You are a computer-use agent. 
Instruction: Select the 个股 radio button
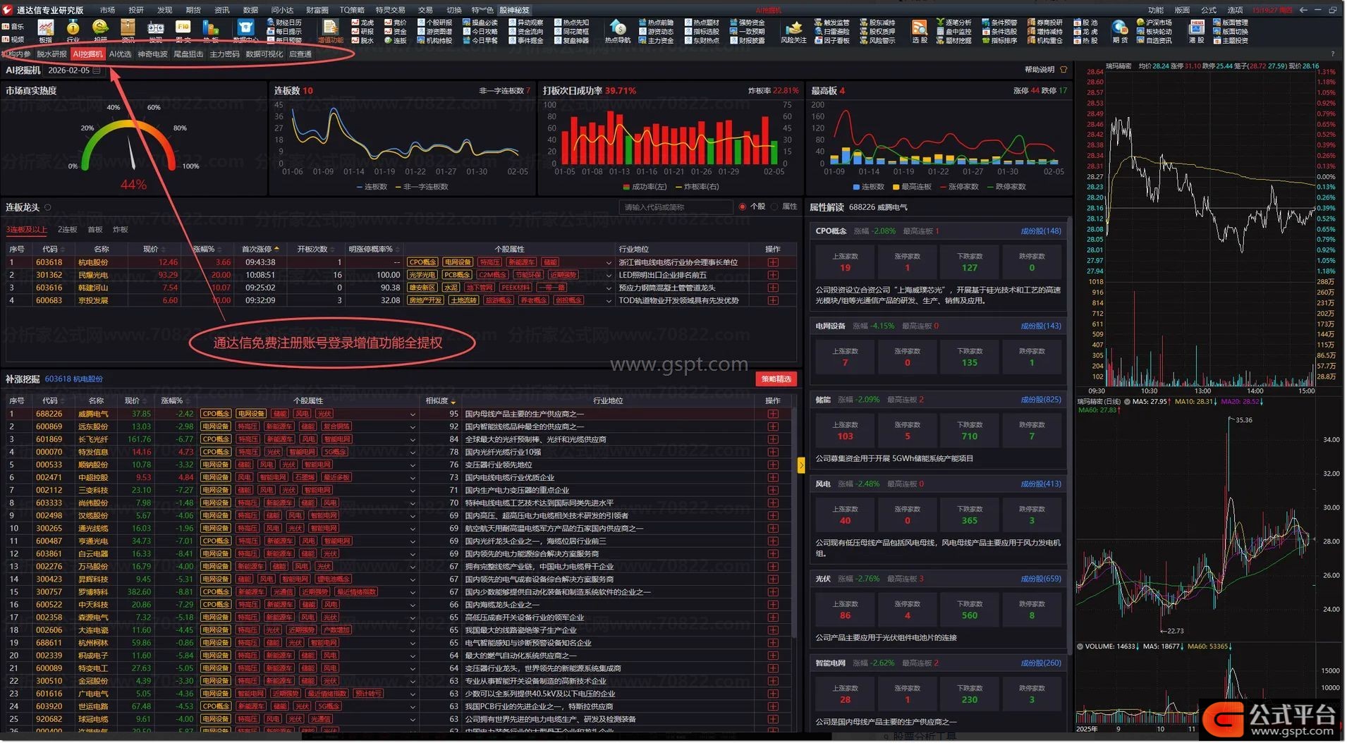[x=743, y=207]
